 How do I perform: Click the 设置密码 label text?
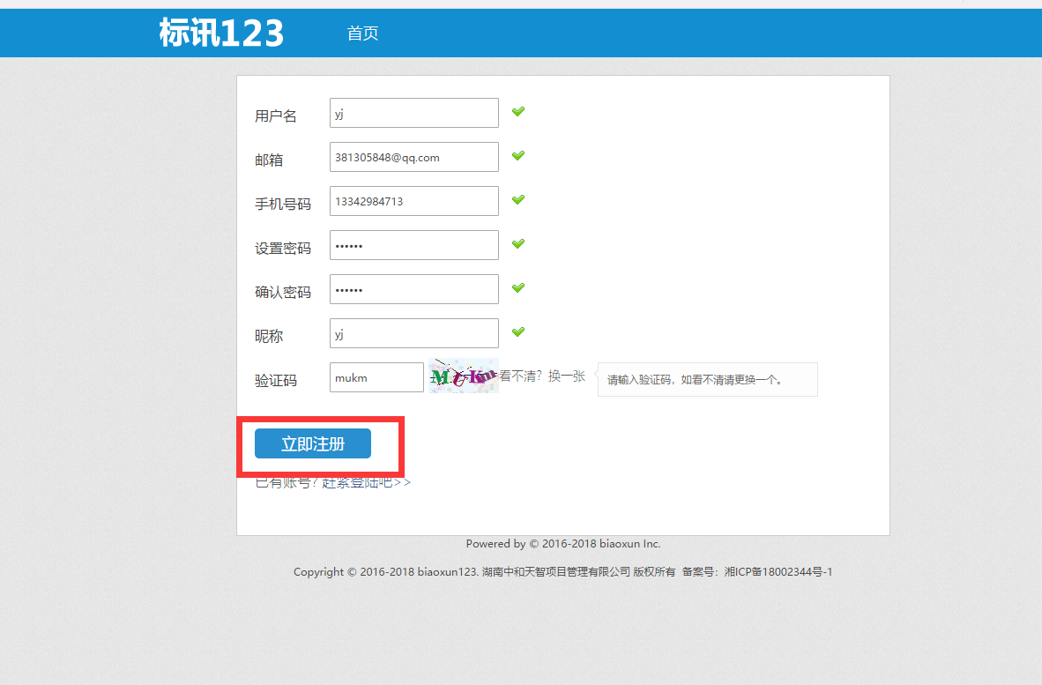coord(283,249)
